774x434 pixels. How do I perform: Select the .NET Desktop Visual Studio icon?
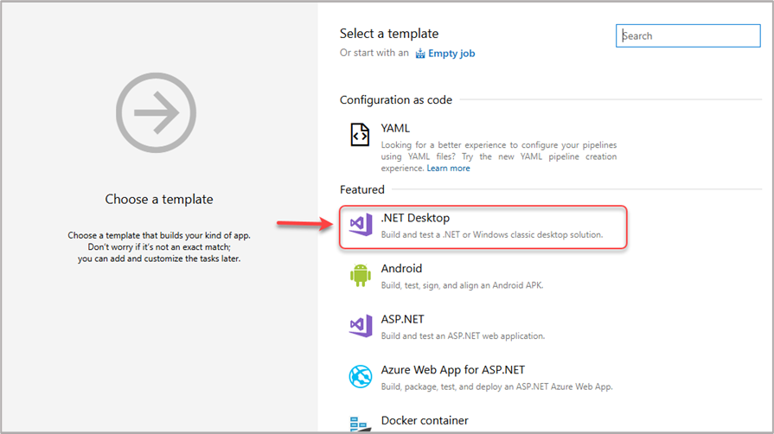coord(360,226)
